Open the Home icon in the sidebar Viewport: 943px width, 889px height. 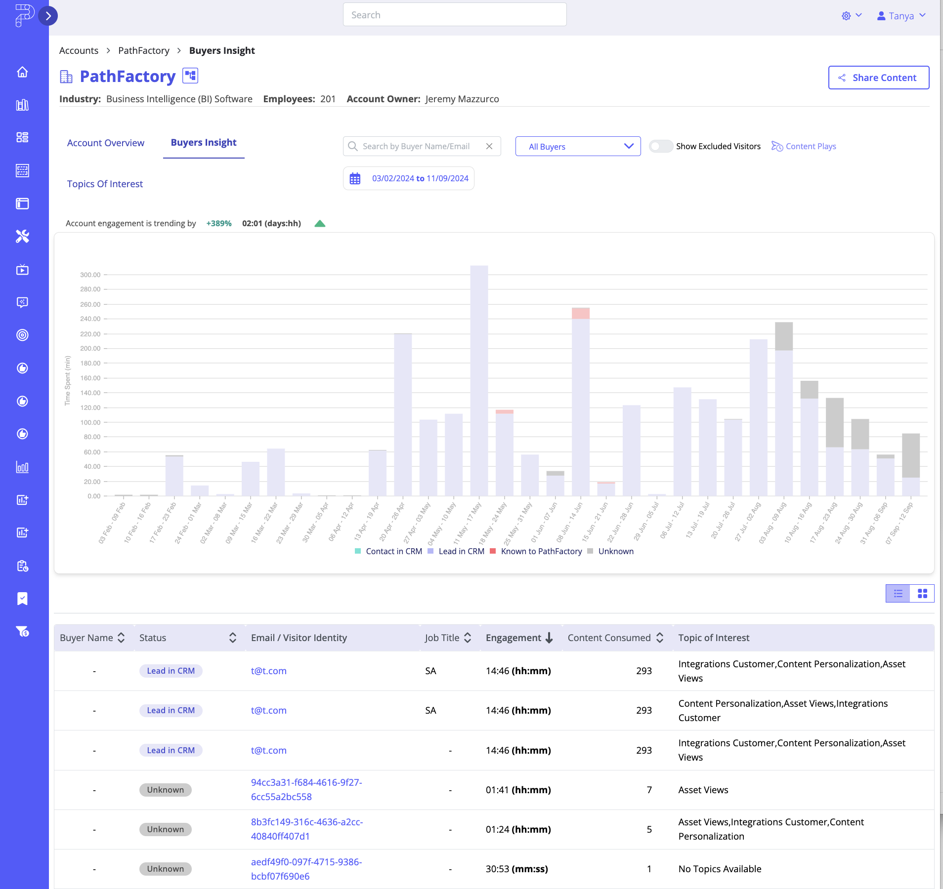pyautogui.click(x=23, y=72)
